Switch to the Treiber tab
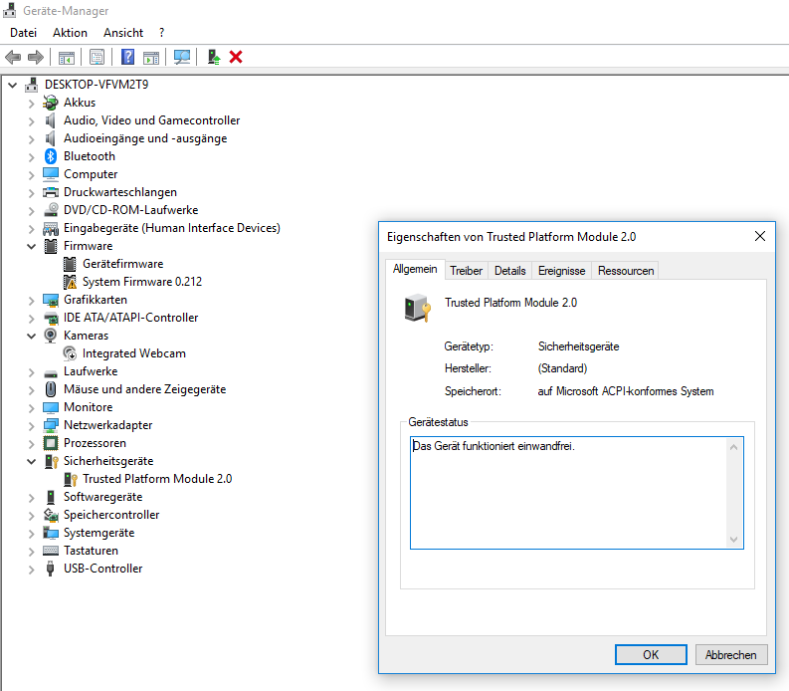 (x=466, y=271)
